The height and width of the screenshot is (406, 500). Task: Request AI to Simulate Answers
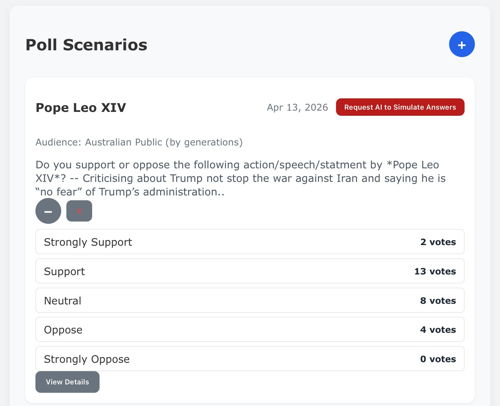tap(400, 107)
